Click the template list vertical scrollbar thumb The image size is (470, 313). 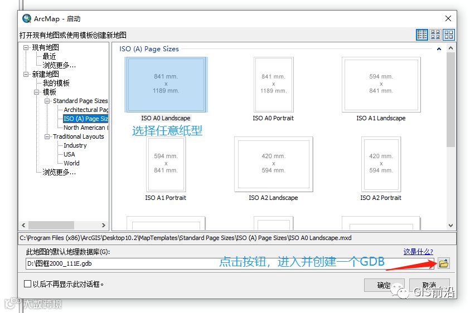point(450,100)
